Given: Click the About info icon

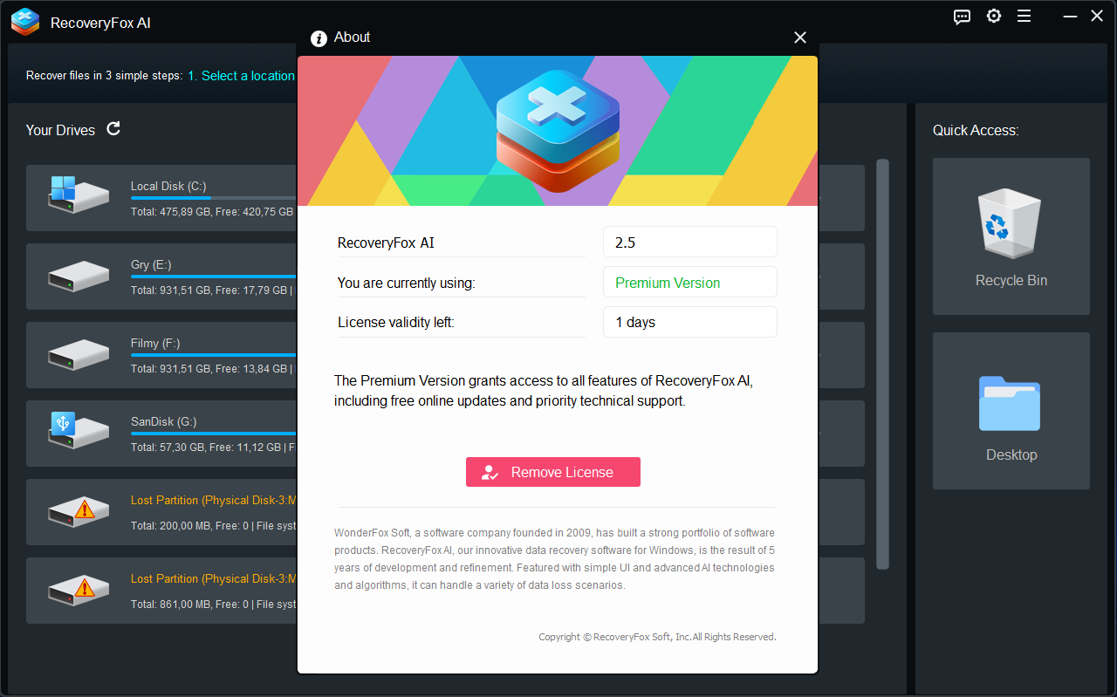Looking at the screenshot, I should pos(319,38).
